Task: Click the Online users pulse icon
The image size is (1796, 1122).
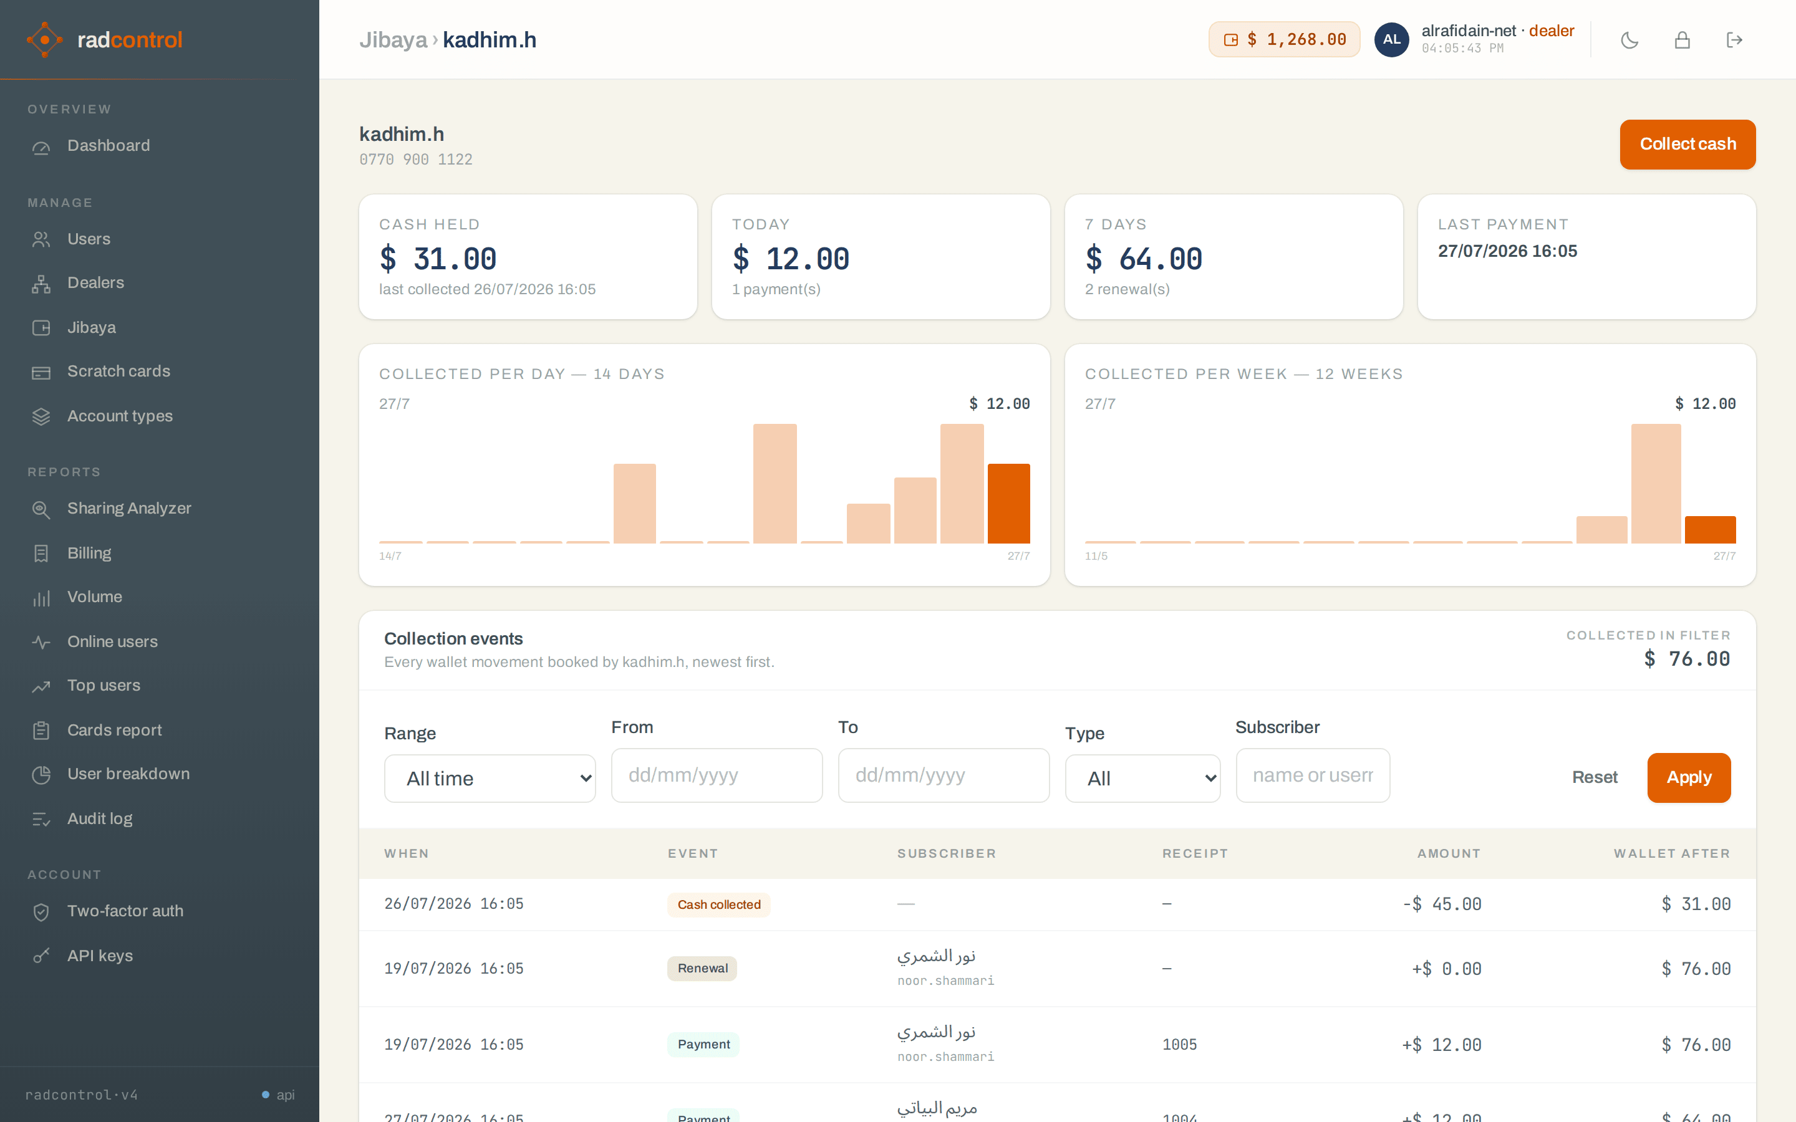Action: tap(41, 643)
